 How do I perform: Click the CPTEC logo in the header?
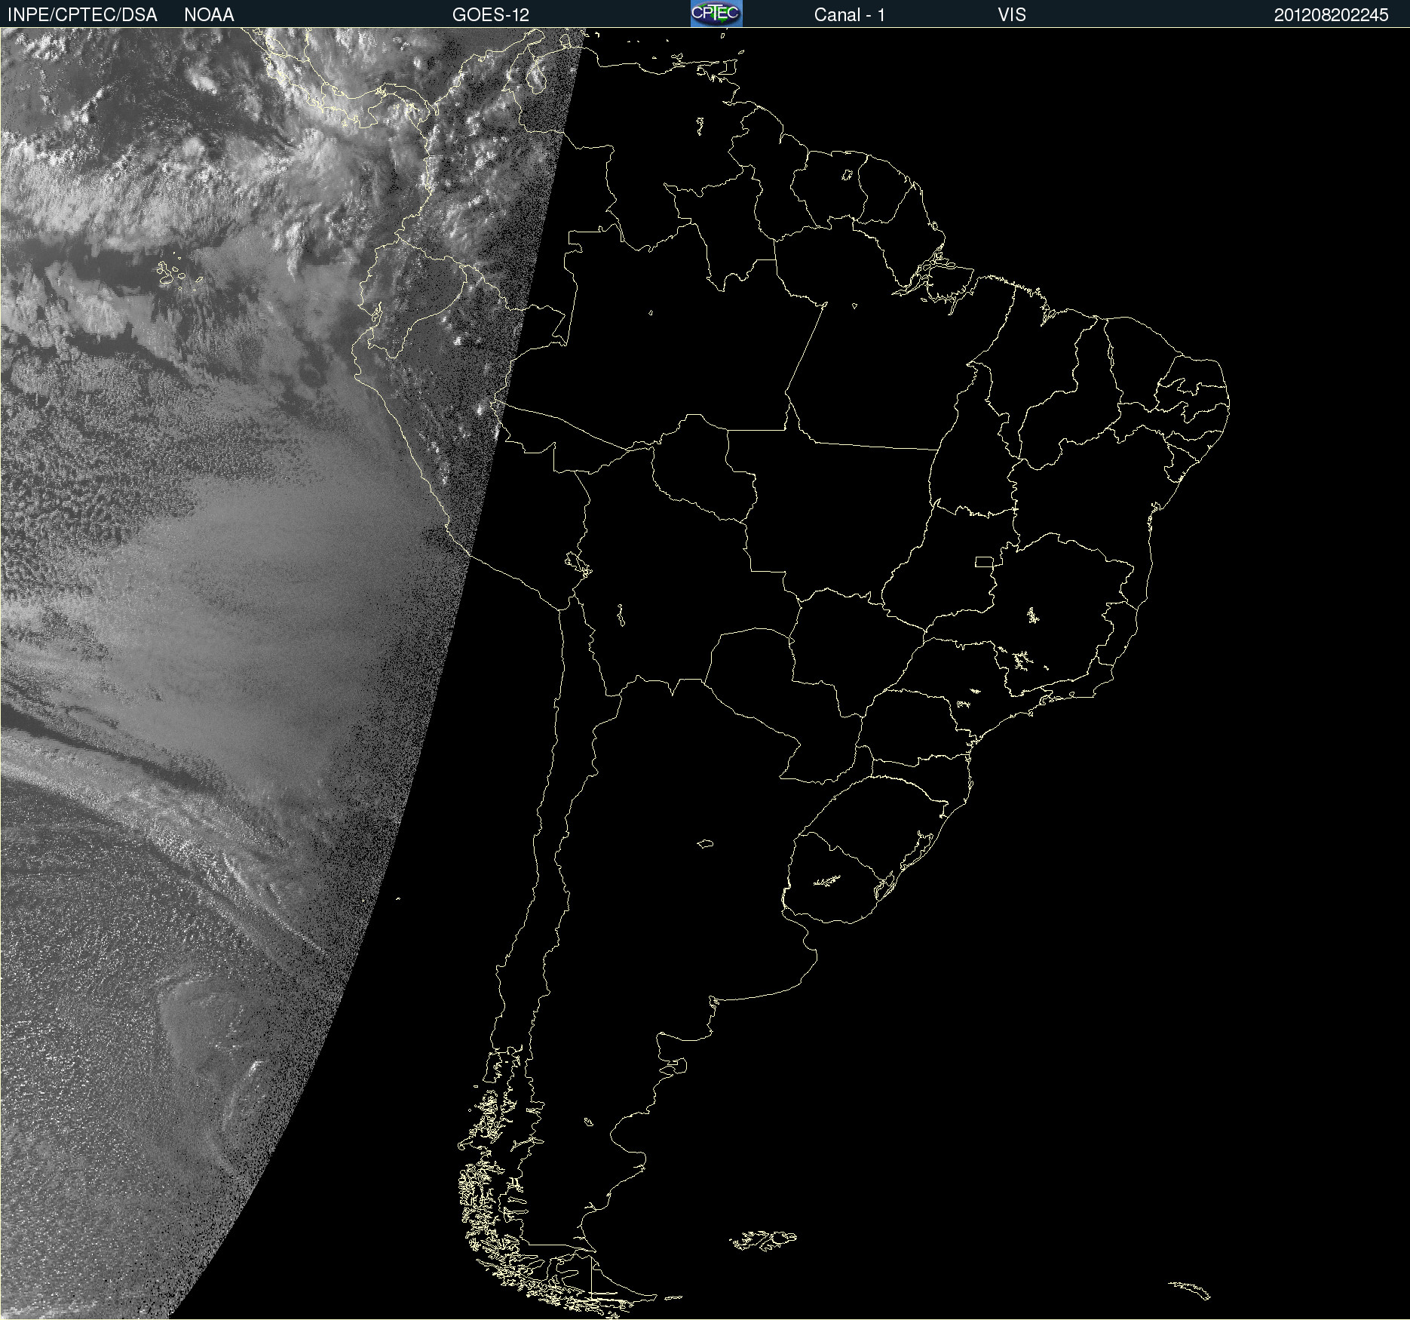tap(716, 14)
